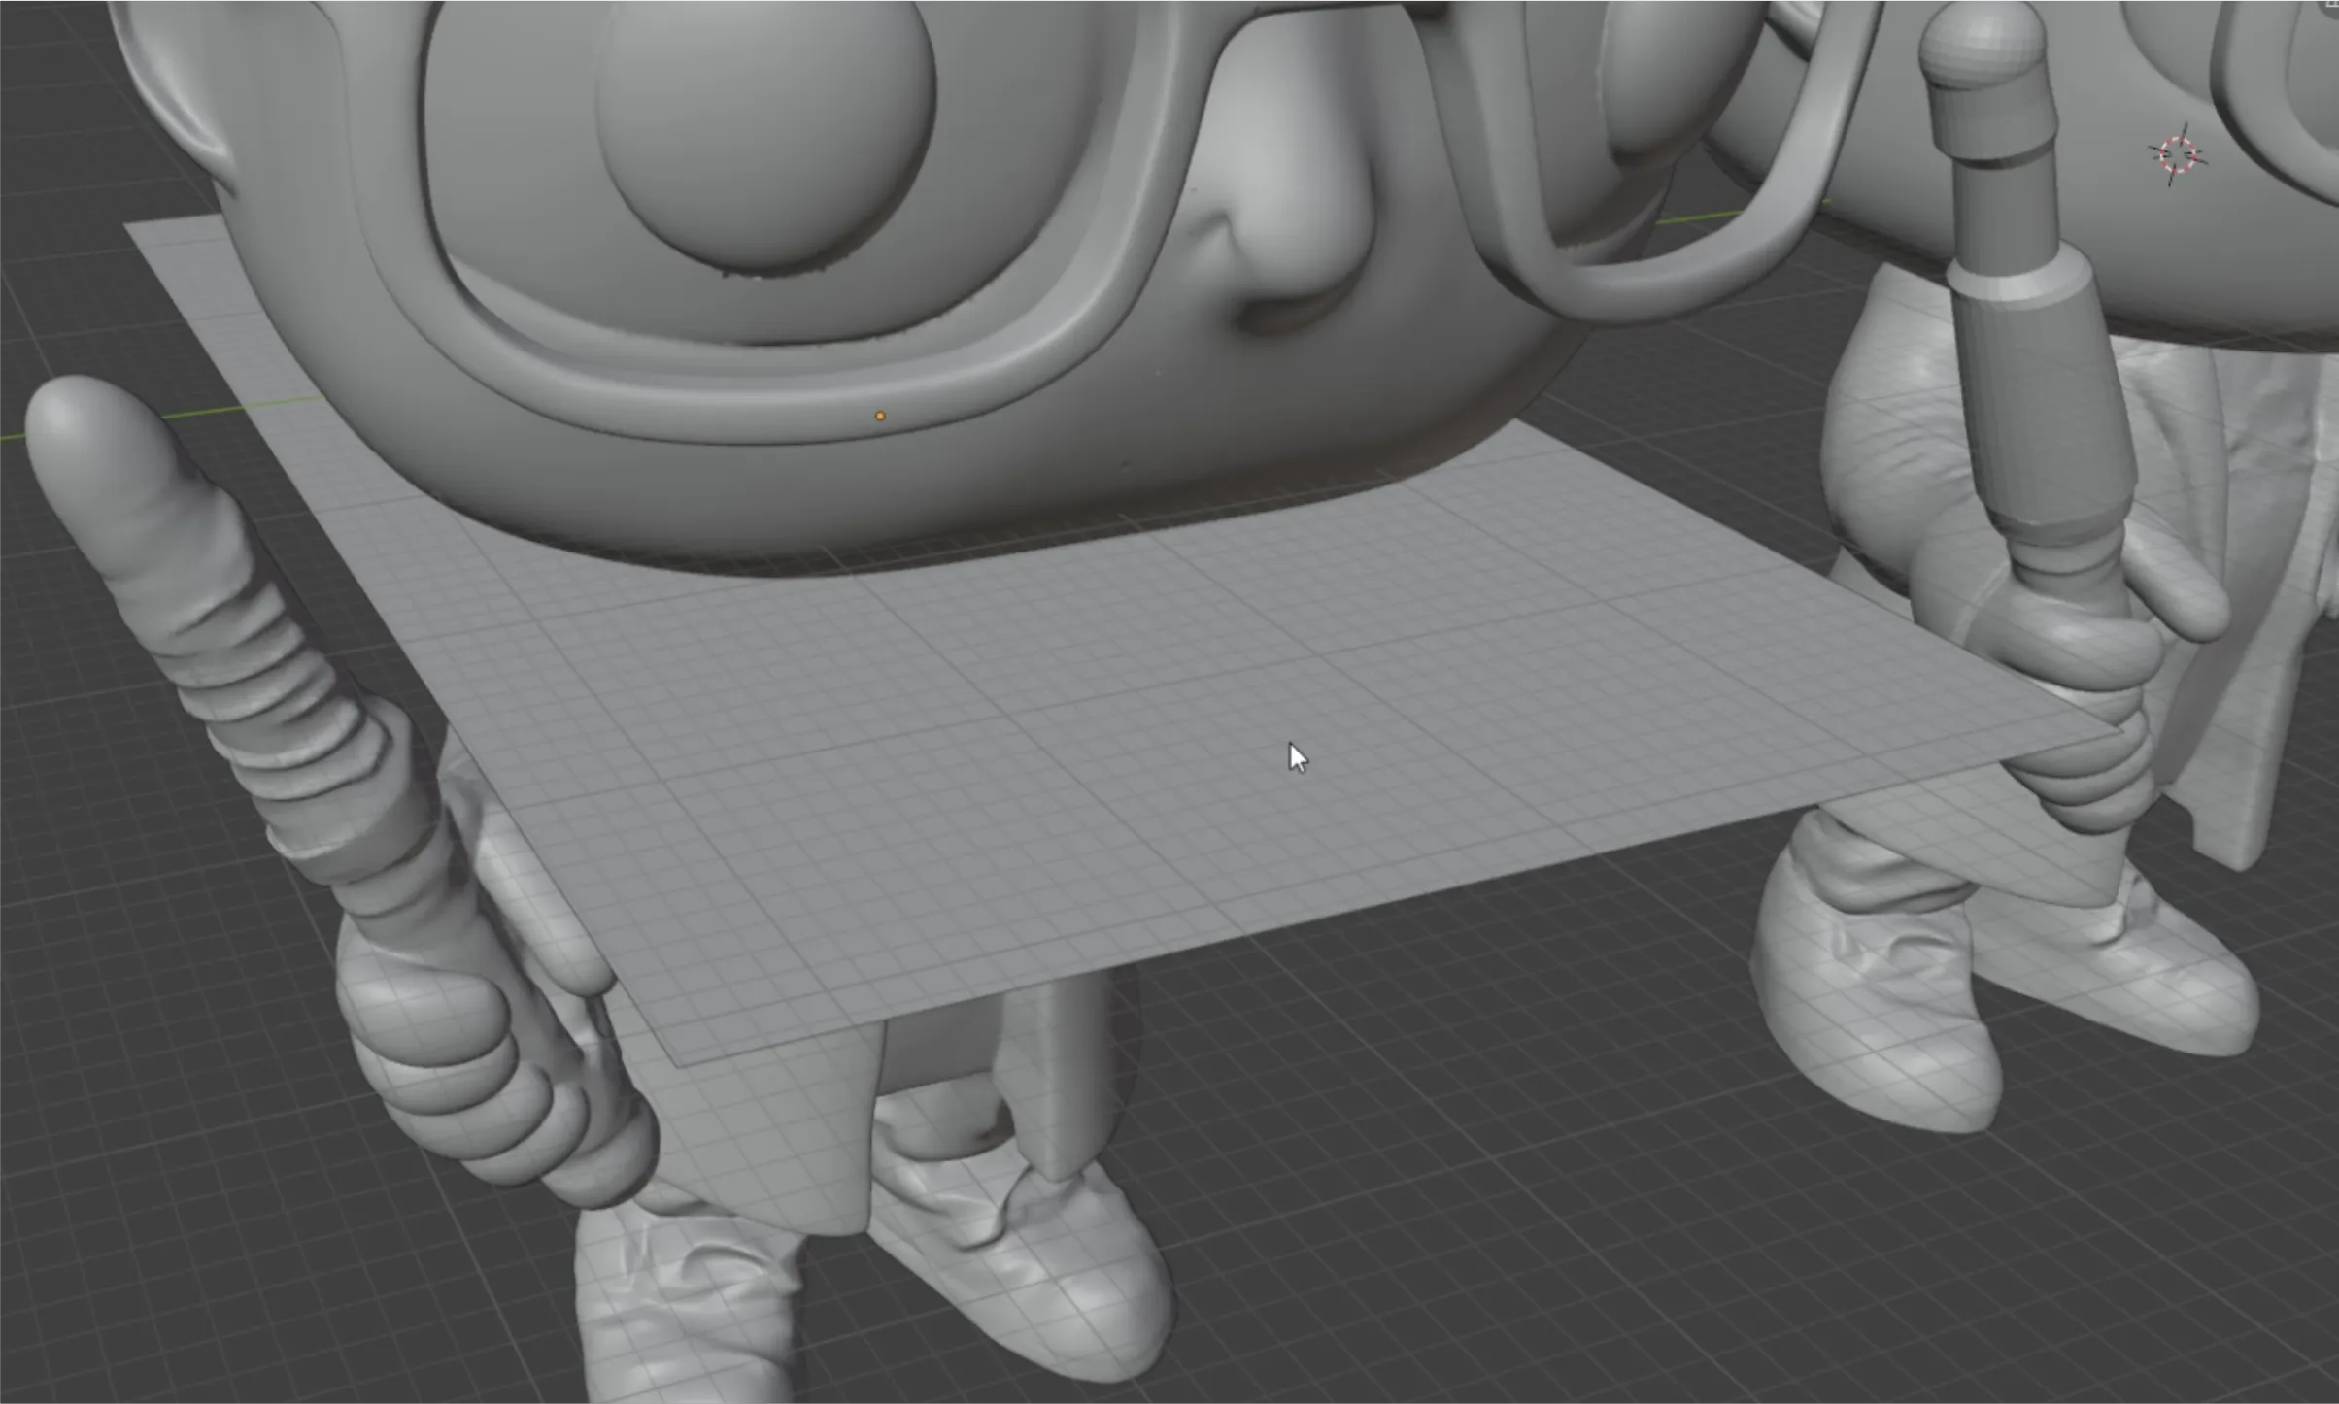Click the red-white 3D cursor
The image size is (2339, 1404).
[2177, 154]
